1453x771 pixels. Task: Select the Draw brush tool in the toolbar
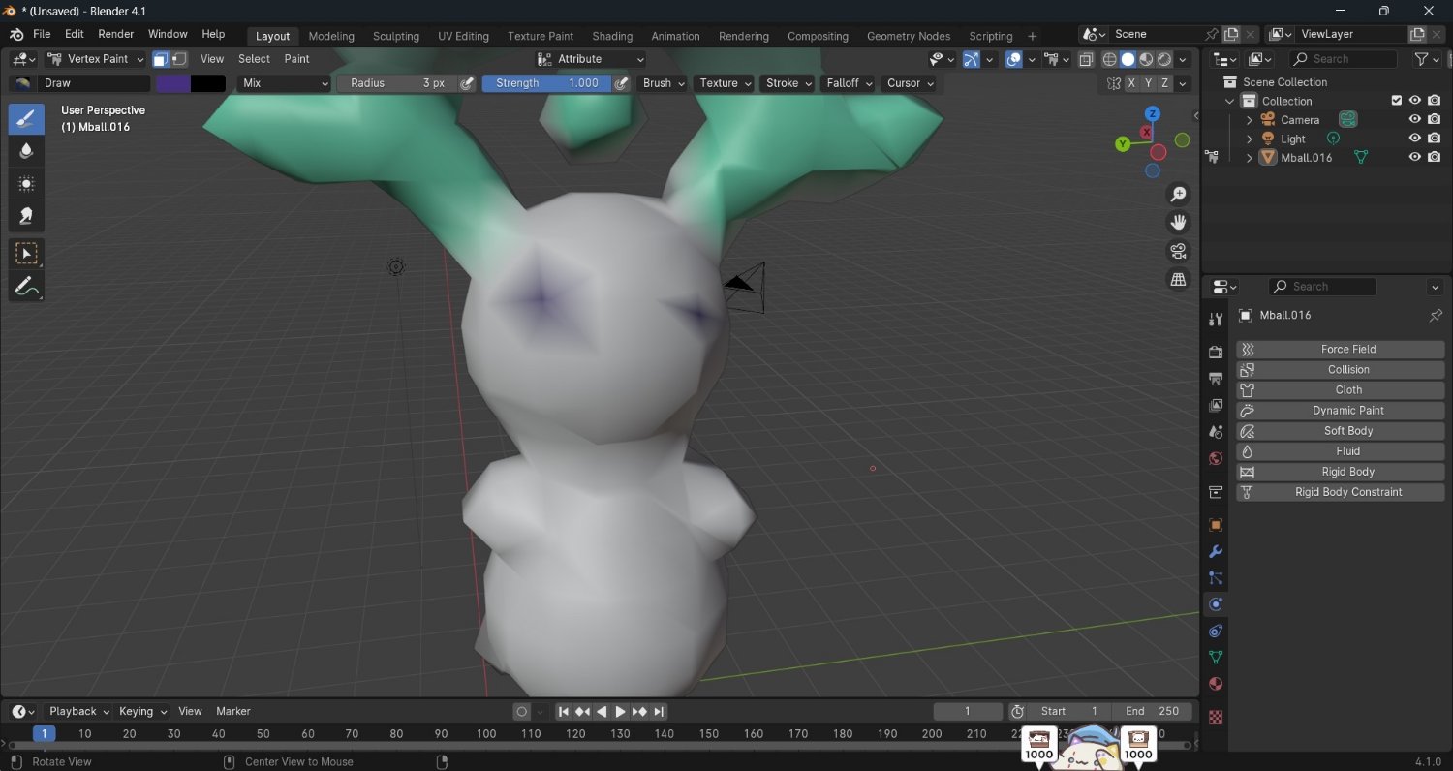tap(26, 119)
